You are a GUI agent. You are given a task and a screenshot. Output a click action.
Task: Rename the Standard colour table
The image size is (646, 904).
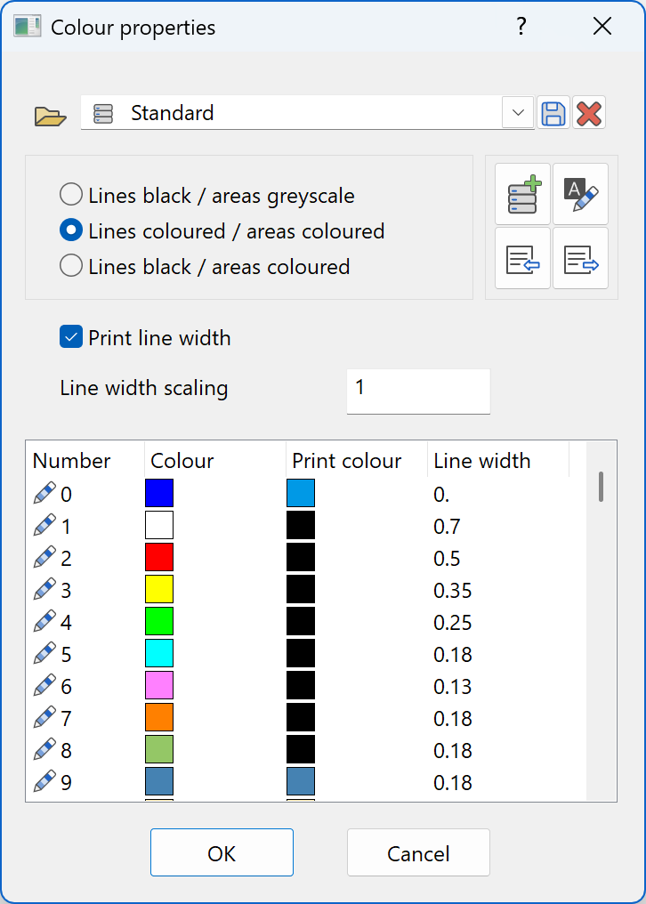580,195
